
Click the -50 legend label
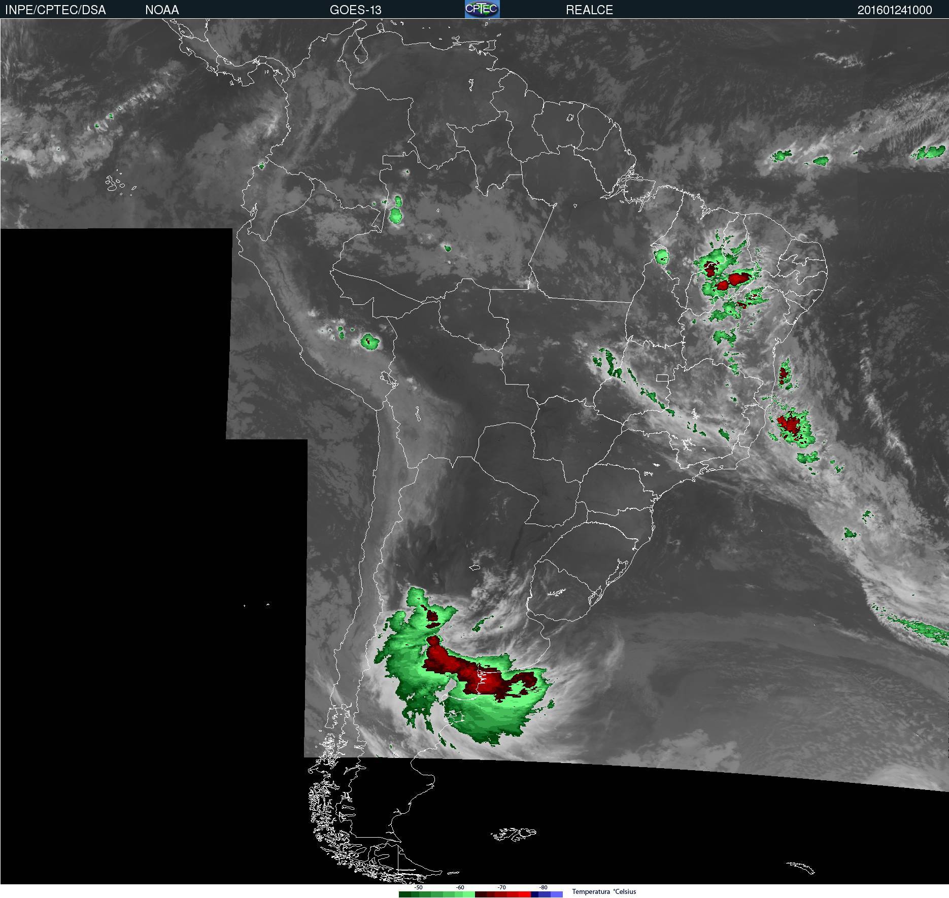(418, 888)
